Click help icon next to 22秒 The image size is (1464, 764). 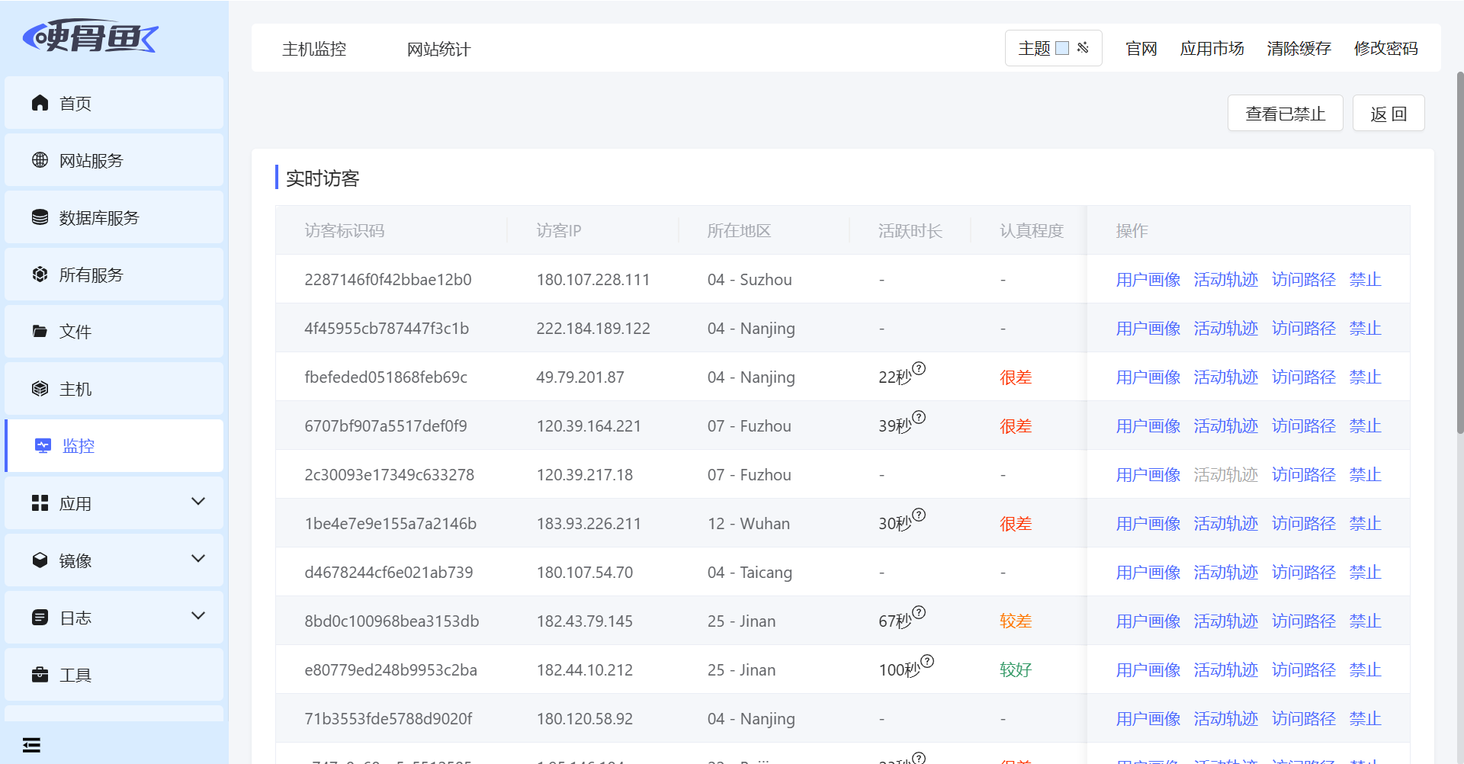pyautogui.click(x=919, y=368)
